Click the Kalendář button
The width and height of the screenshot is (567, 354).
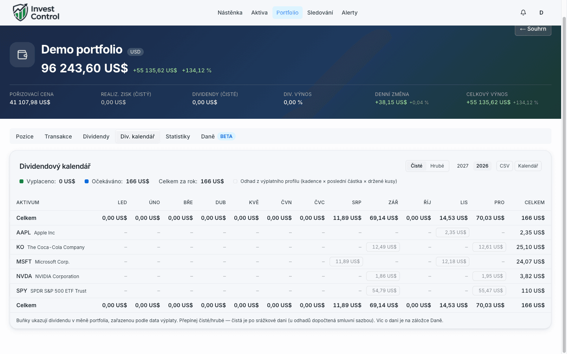pos(528,166)
